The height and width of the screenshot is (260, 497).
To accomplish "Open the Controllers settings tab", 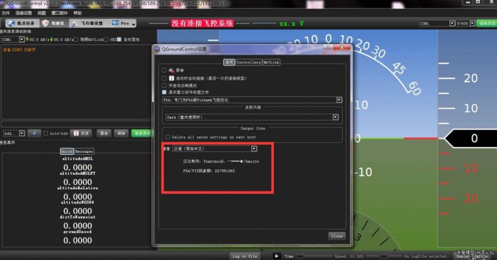I will (x=248, y=63).
